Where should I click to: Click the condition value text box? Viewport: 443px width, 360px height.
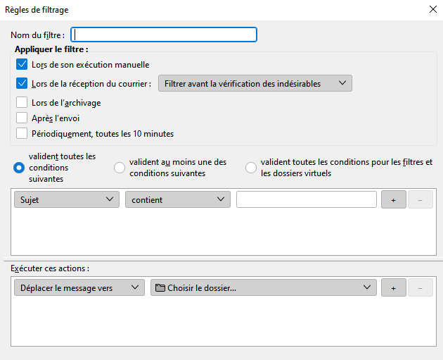(306, 200)
